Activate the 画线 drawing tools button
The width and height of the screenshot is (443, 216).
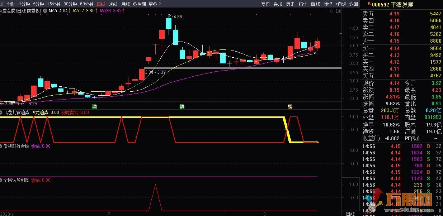point(315,4)
